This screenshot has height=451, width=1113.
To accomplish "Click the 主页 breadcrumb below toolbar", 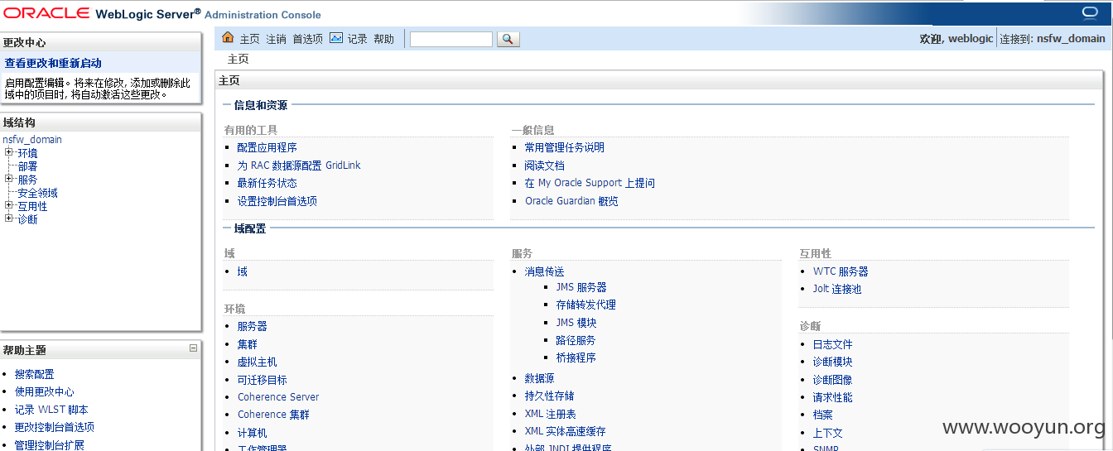I will tap(238, 59).
